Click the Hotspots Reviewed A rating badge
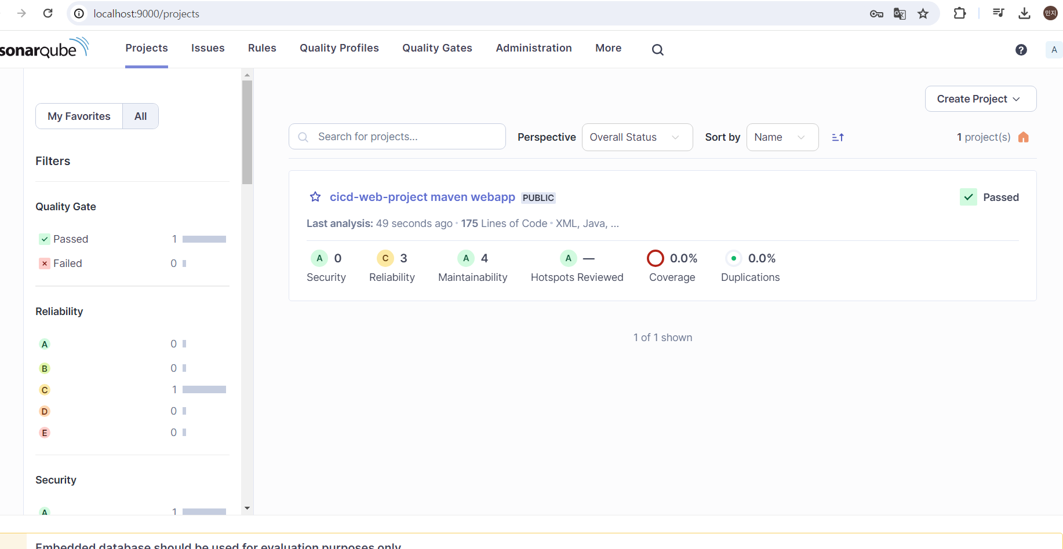 (569, 258)
